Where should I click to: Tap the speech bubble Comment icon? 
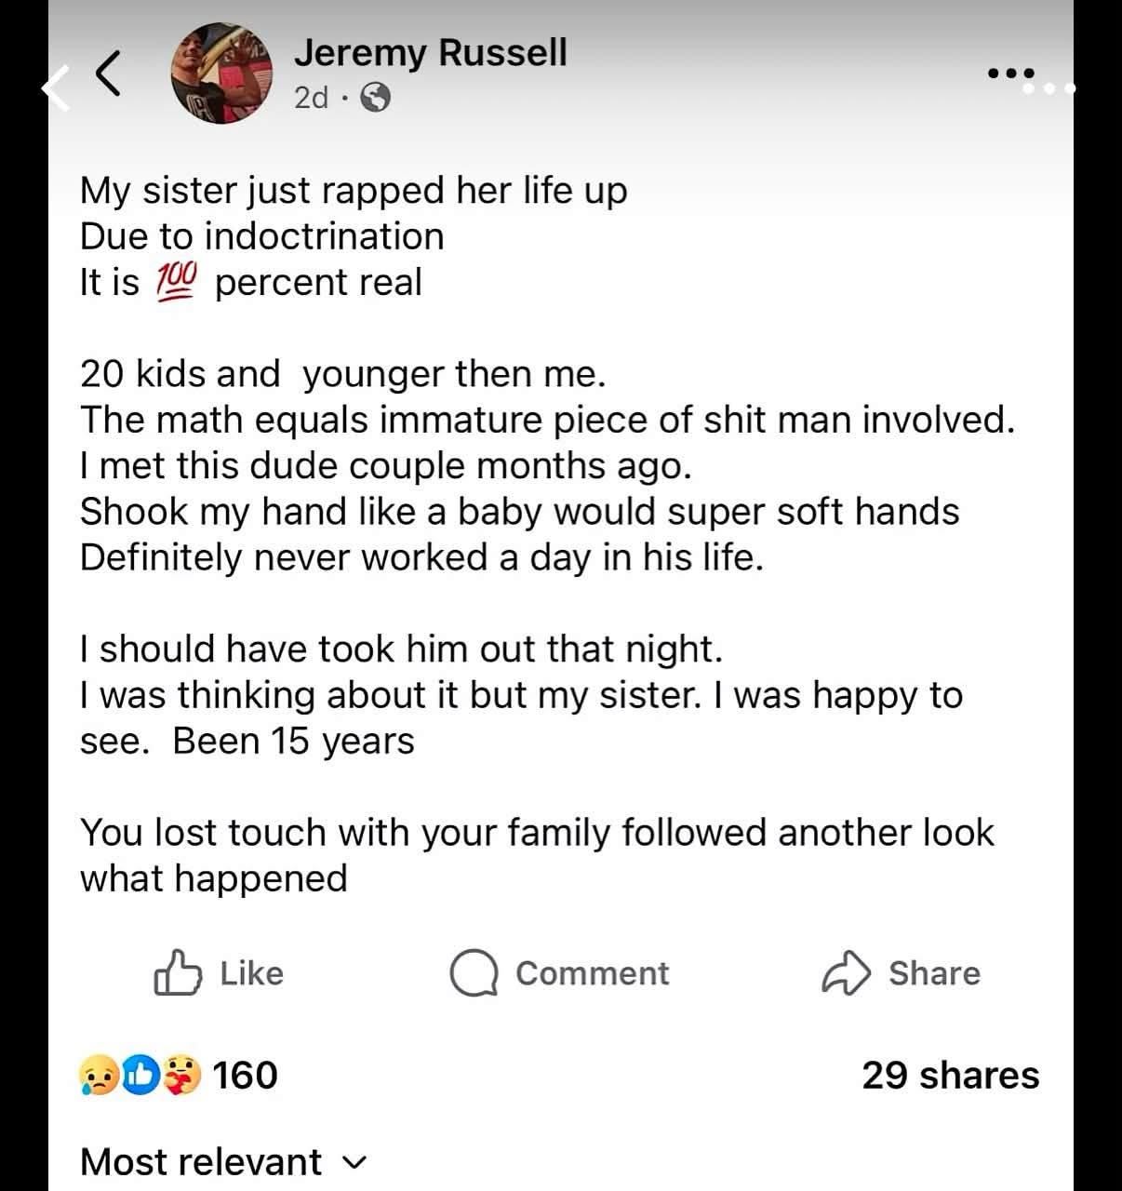[474, 973]
